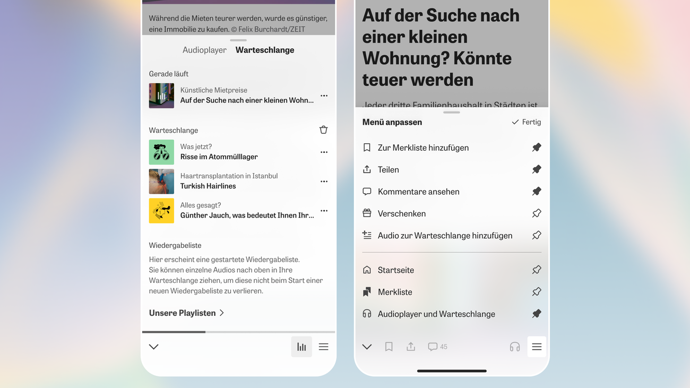Open Kommentare ansehen entry
This screenshot has width=690, height=388.
click(418, 192)
